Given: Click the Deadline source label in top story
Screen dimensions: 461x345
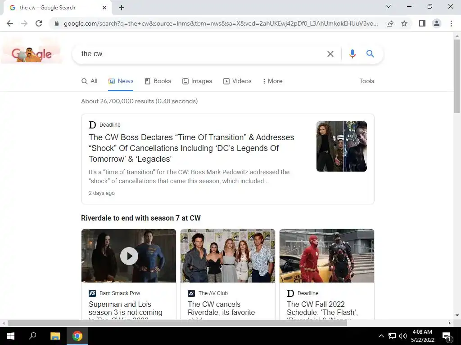Looking at the screenshot, I should [110, 125].
